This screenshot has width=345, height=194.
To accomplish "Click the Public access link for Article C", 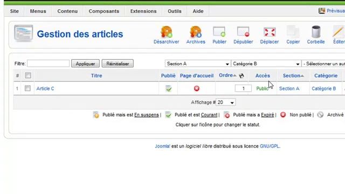I will (262, 88).
